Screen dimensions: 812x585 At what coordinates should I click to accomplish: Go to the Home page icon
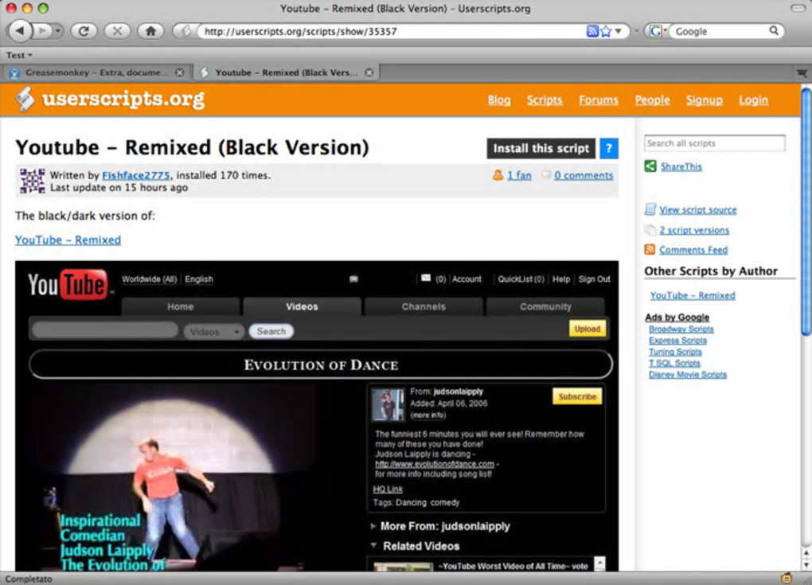coord(150,31)
